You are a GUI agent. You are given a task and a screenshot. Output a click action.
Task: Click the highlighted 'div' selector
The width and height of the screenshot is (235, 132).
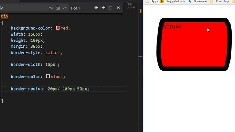tap(5, 16)
